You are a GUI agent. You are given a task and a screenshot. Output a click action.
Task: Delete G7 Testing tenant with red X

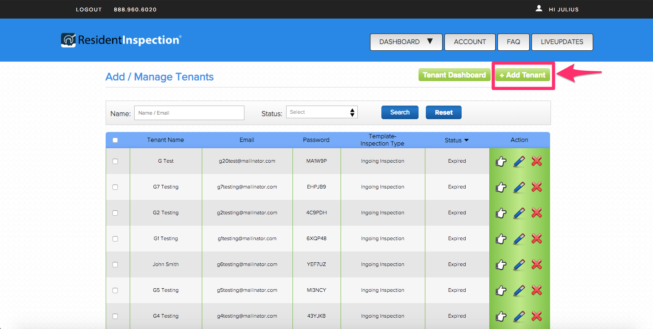click(537, 187)
